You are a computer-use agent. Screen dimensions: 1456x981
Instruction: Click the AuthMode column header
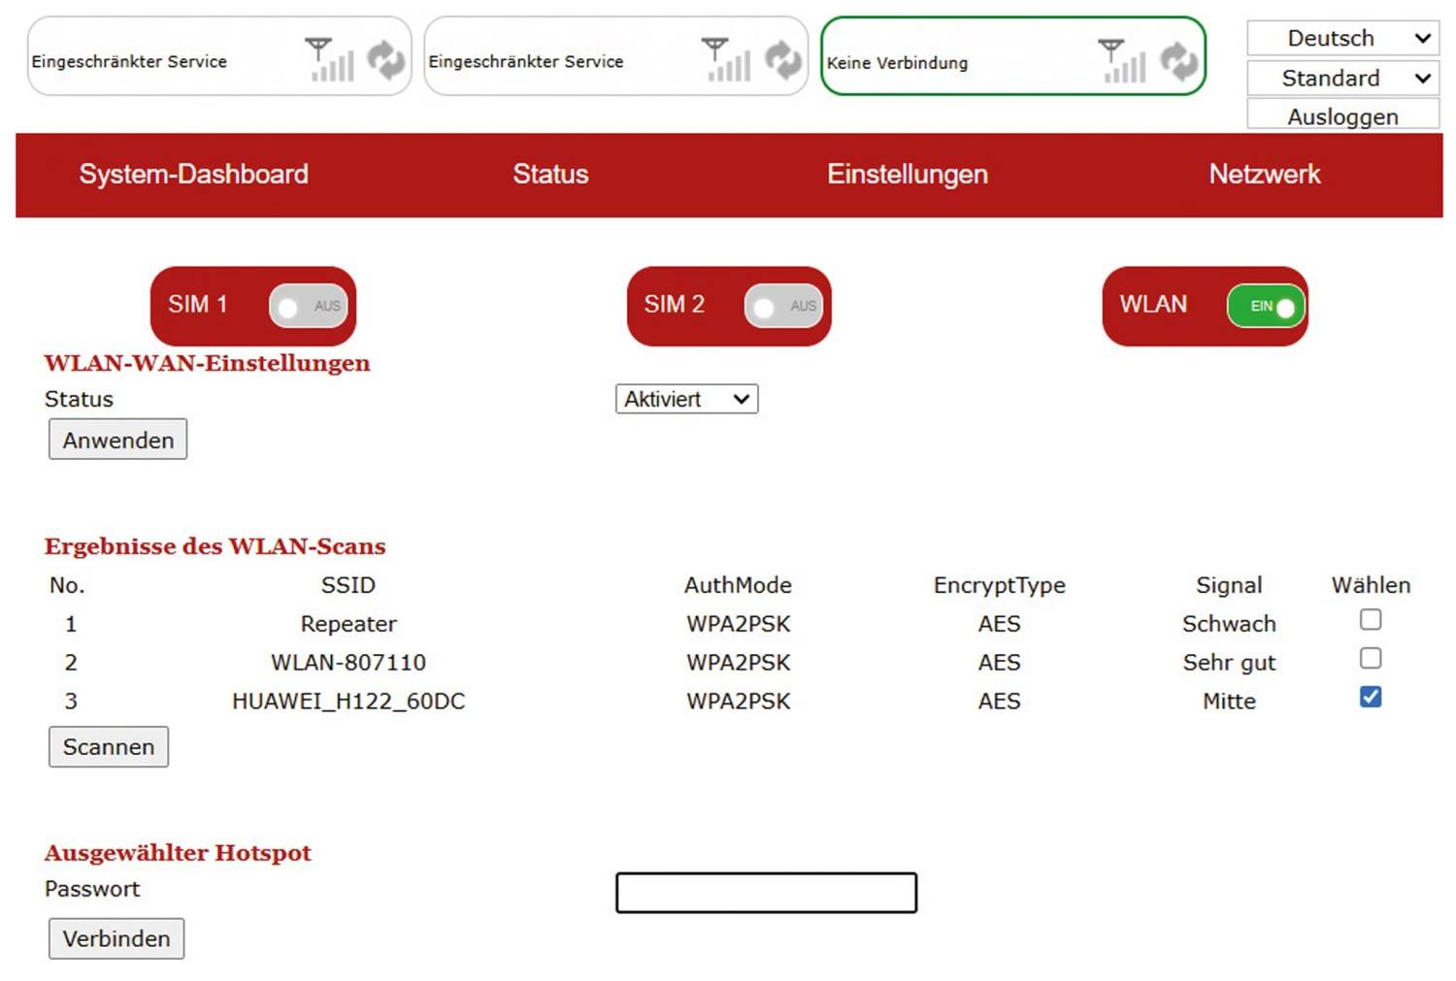(738, 585)
